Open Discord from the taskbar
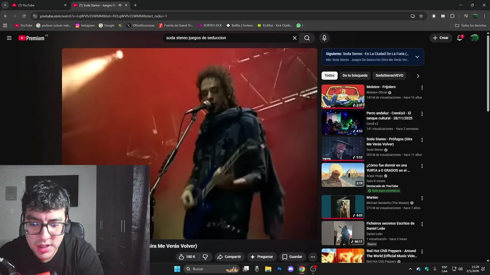The width and height of the screenshot is (490, 275). (x=291, y=269)
